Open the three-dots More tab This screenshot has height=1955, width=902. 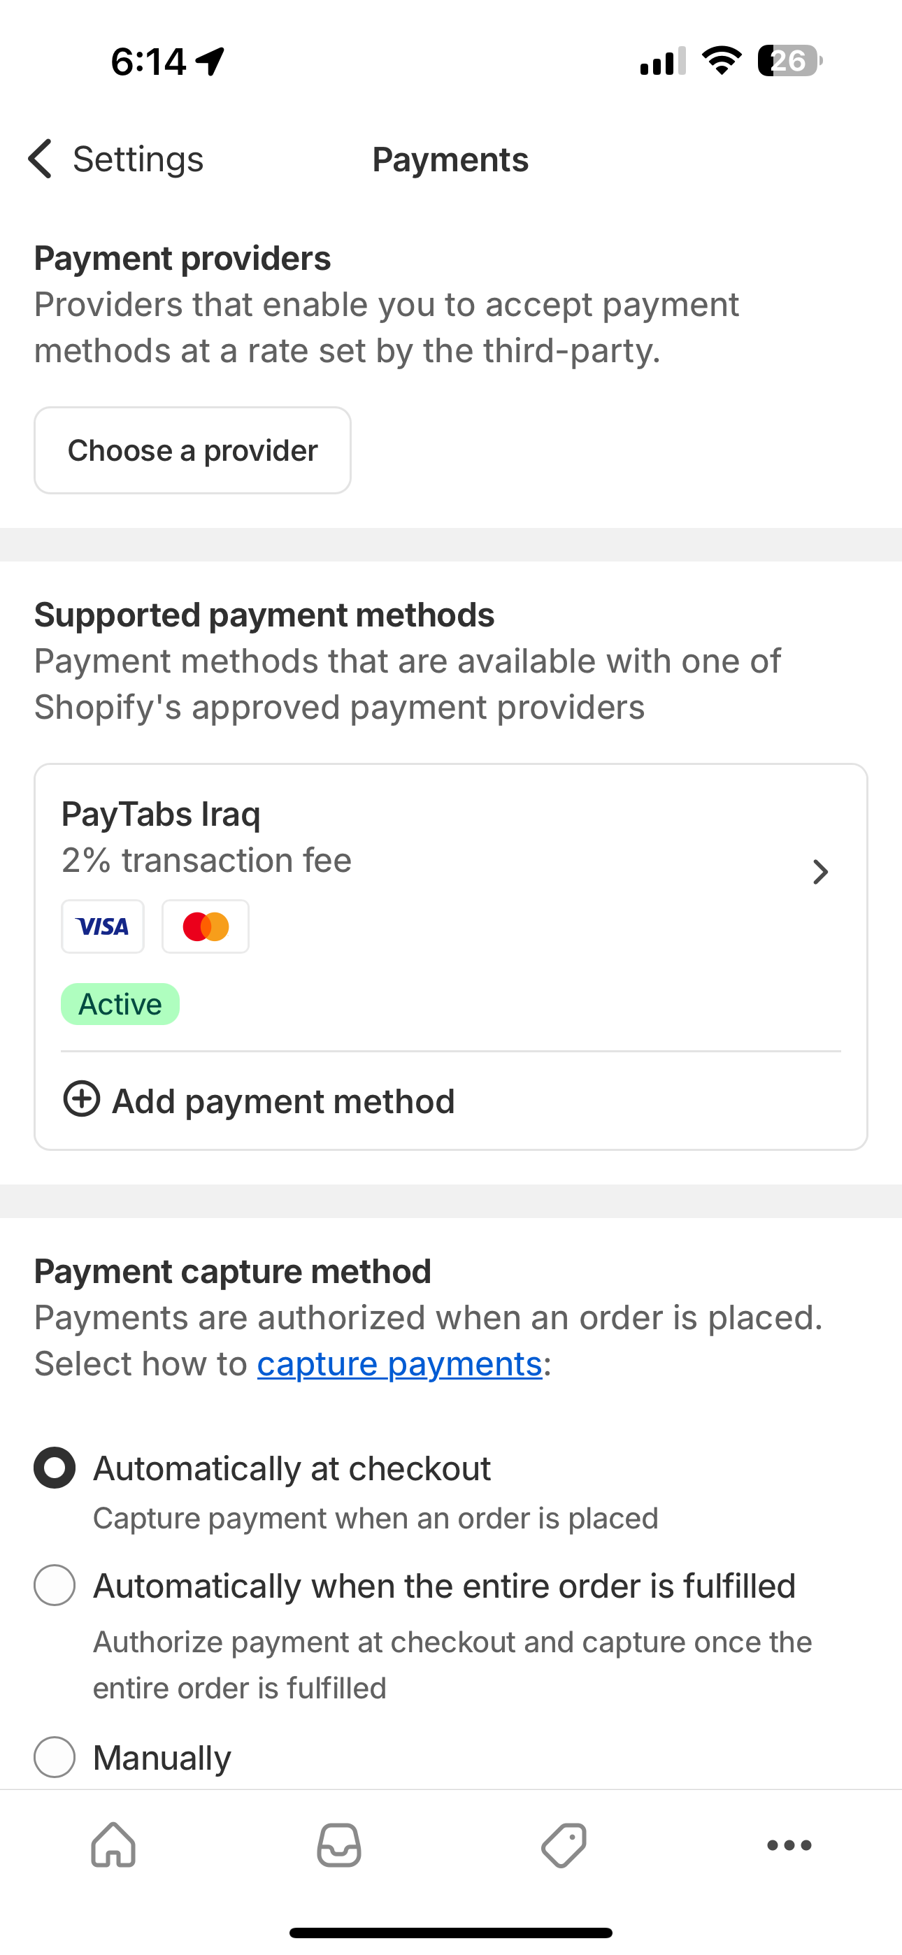click(789, 1845)
